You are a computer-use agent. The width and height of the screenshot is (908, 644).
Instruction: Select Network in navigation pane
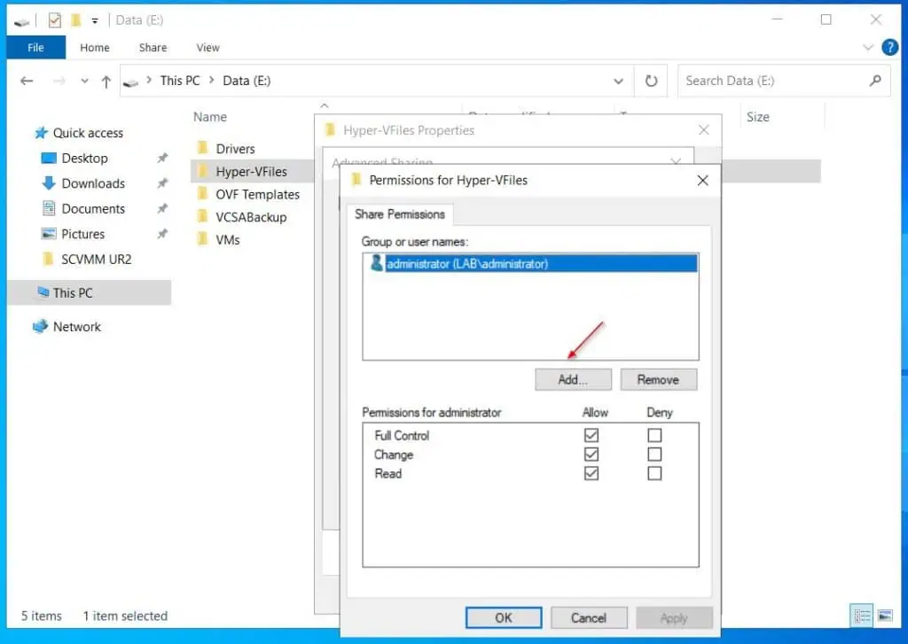click(x=77, y=327)
